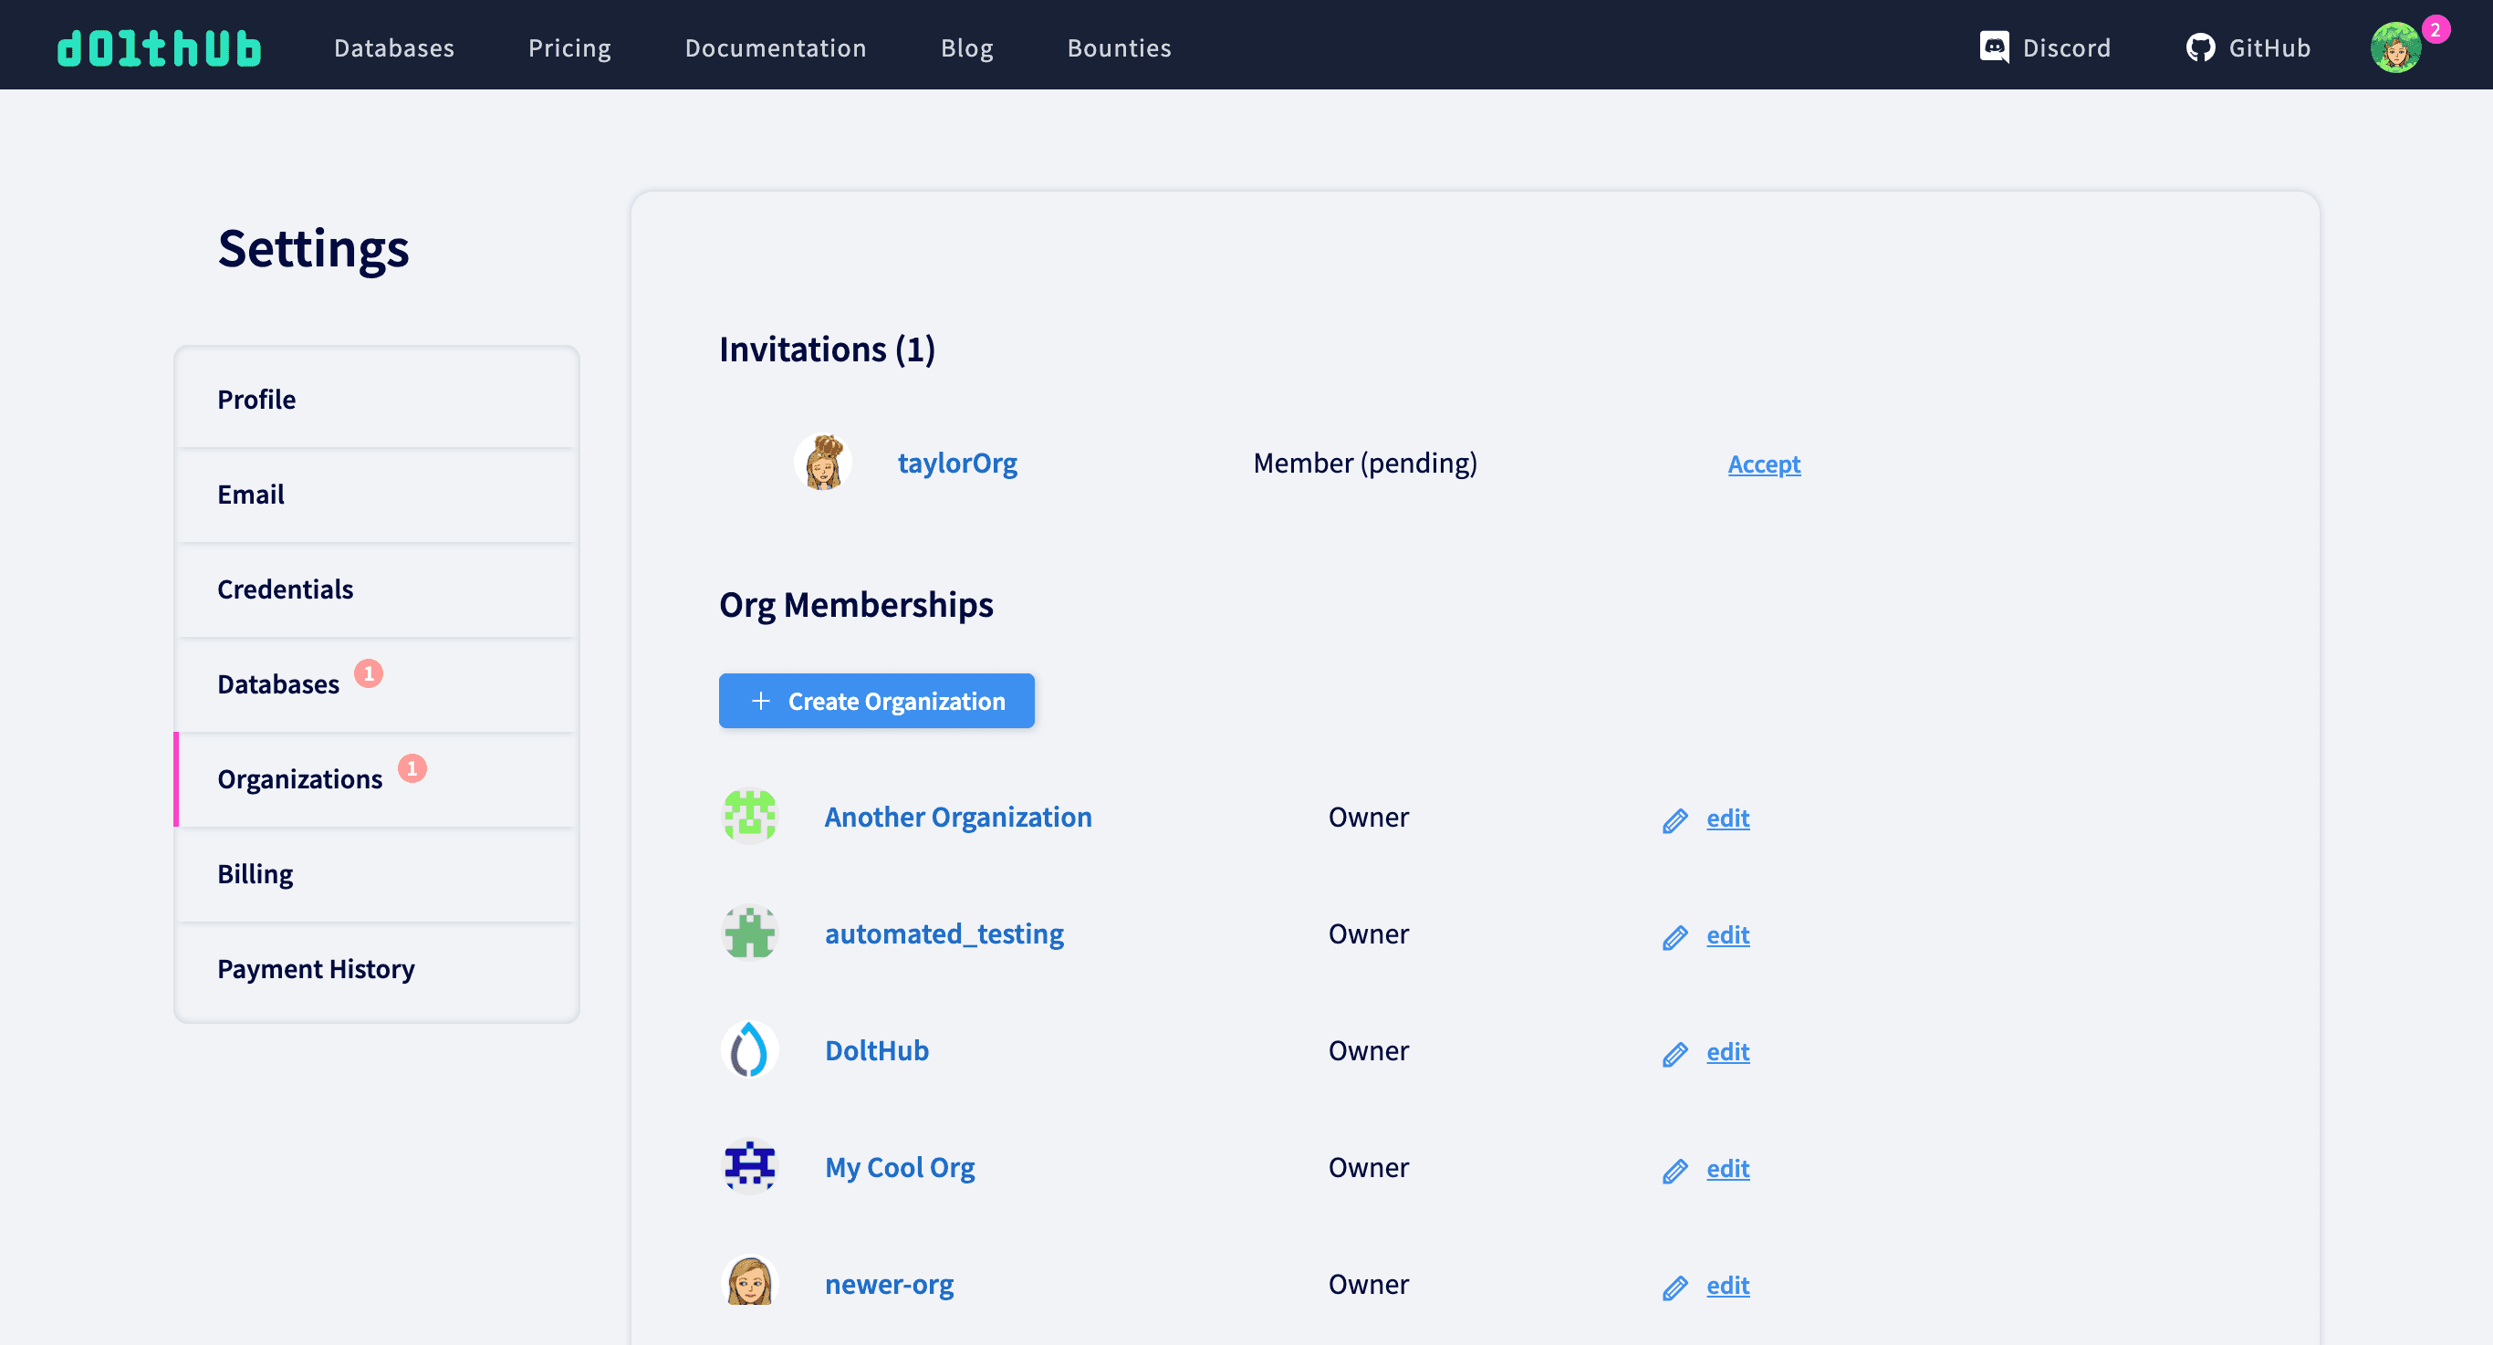The width and height of the screenshot is (2493, 1345).
Task: Open the automated_testing organization
Action: (944, 933)
